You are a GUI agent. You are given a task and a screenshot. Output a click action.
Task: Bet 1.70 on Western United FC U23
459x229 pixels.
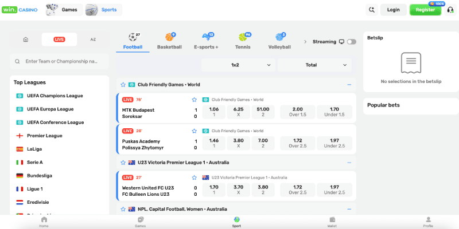click(x=214, y=190)
